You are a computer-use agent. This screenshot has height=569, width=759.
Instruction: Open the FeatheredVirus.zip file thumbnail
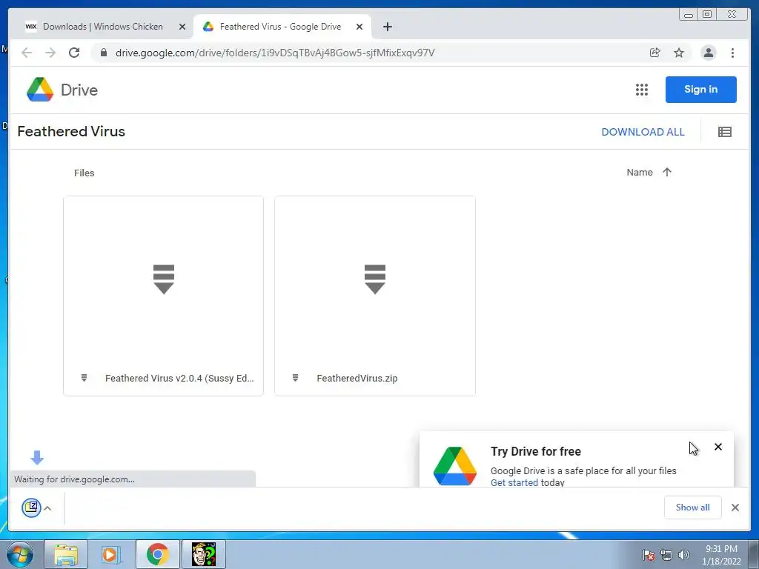375,279
